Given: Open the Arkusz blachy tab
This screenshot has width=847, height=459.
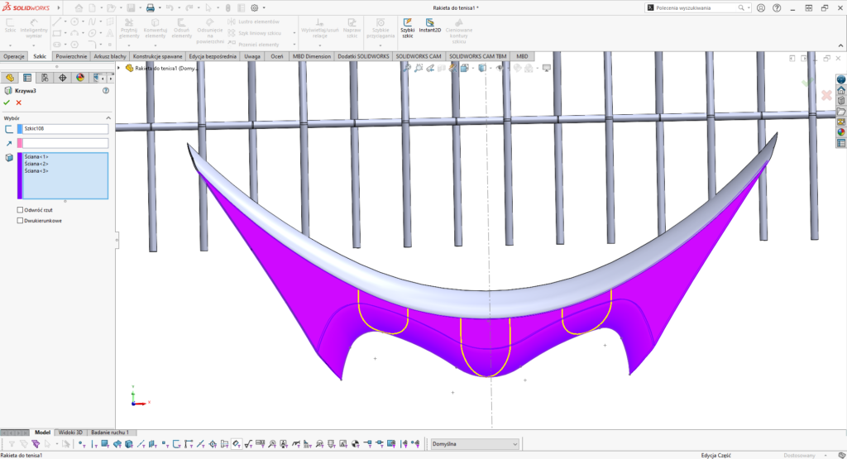Looking at the screenshot, I should [112, 56].
